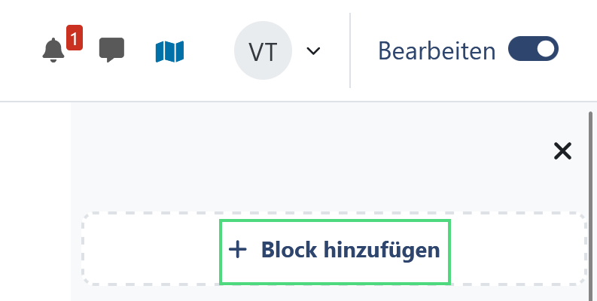Click the VT user avatar
The image size is (597, 301).
(x=262, y=51)
